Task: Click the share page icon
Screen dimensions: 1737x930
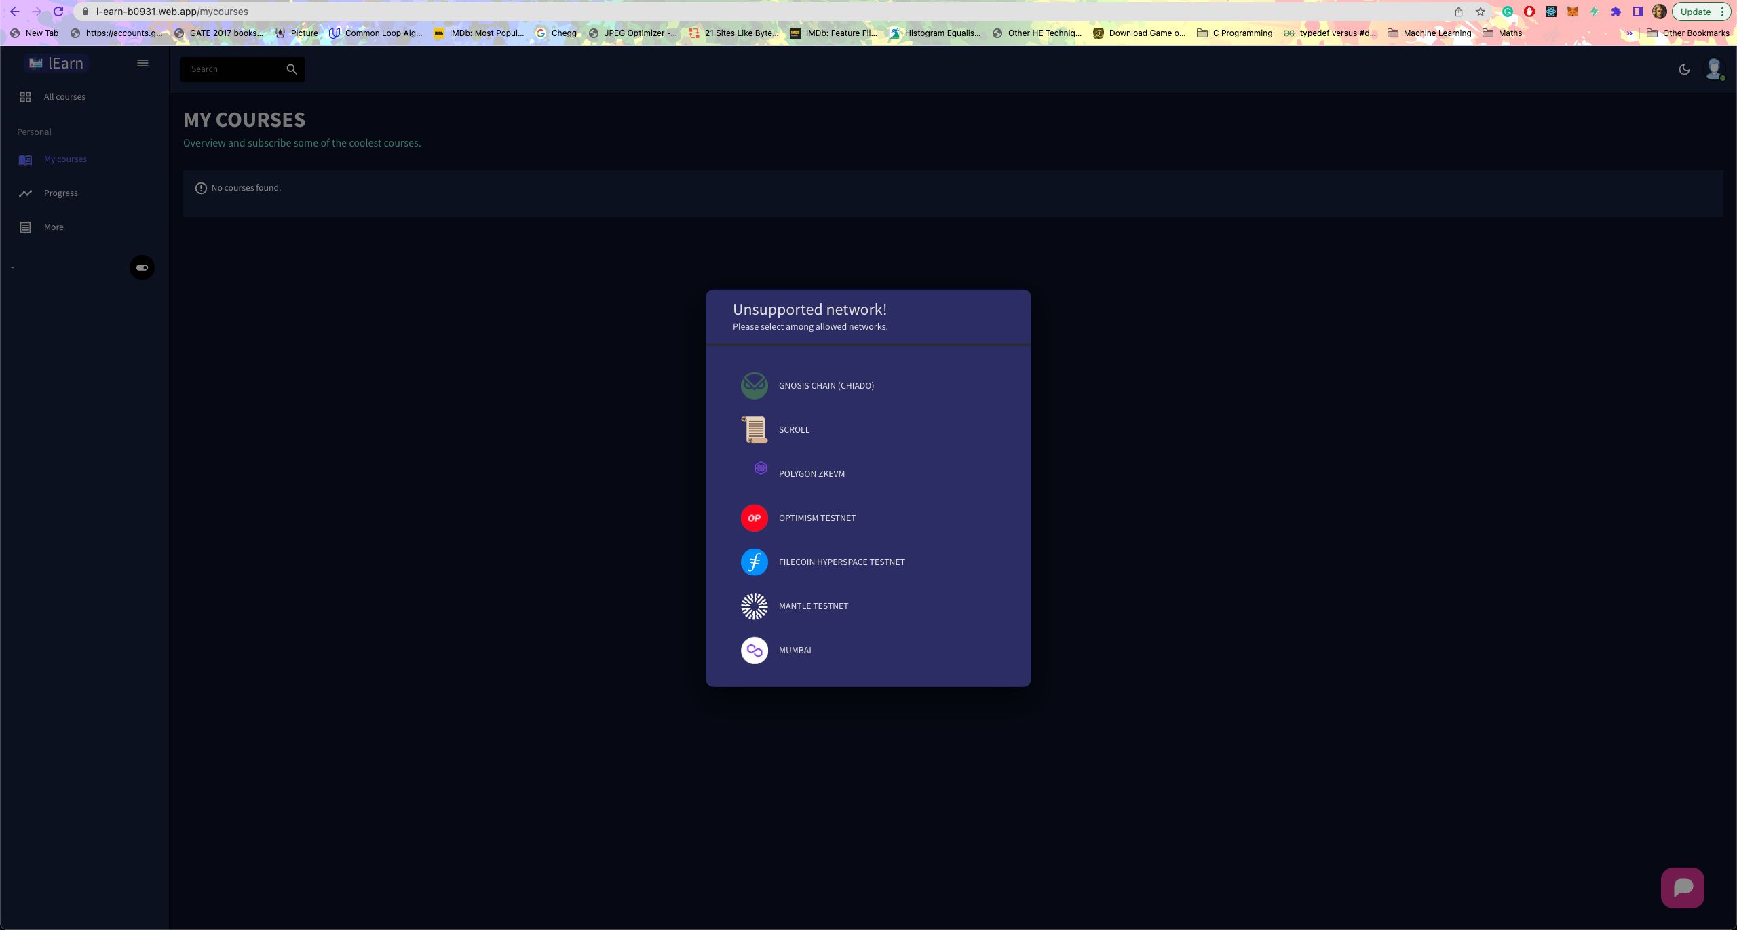Action: pyautogui.click(x=1458, y=12)
